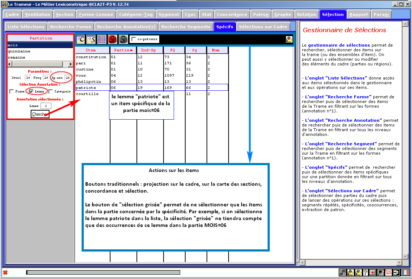Select 'quinzaine' in Partition list
This screenshot has width=412, height=279.
(x=40, y=51)
